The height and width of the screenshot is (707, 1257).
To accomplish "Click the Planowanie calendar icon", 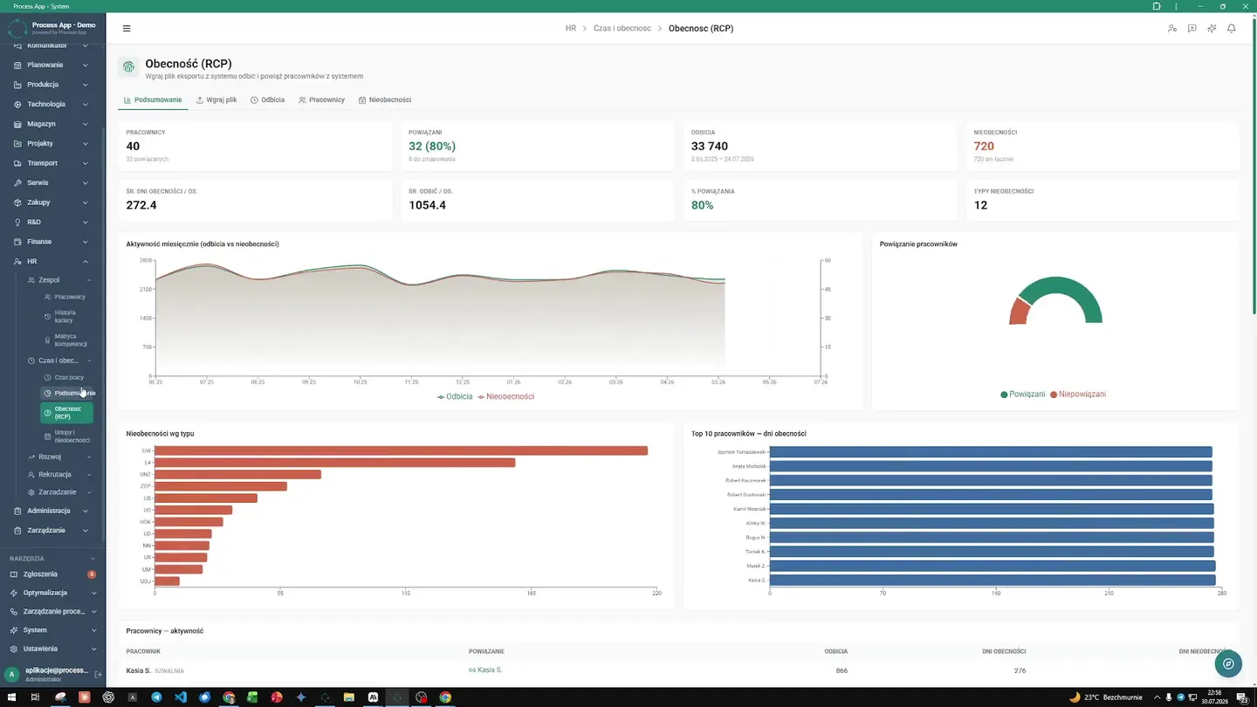I will [18, 65].
